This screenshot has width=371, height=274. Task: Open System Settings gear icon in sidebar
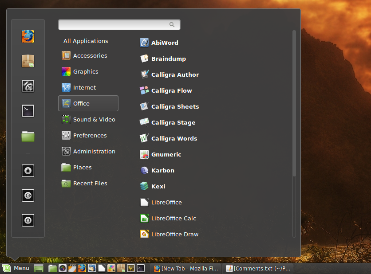(x=28, y=86)
